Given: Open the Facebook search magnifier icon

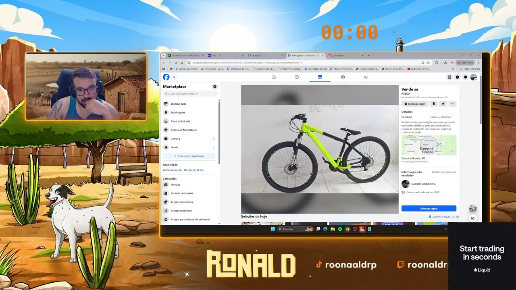Looking at the screenshot, I should click(x=175, y=77).
